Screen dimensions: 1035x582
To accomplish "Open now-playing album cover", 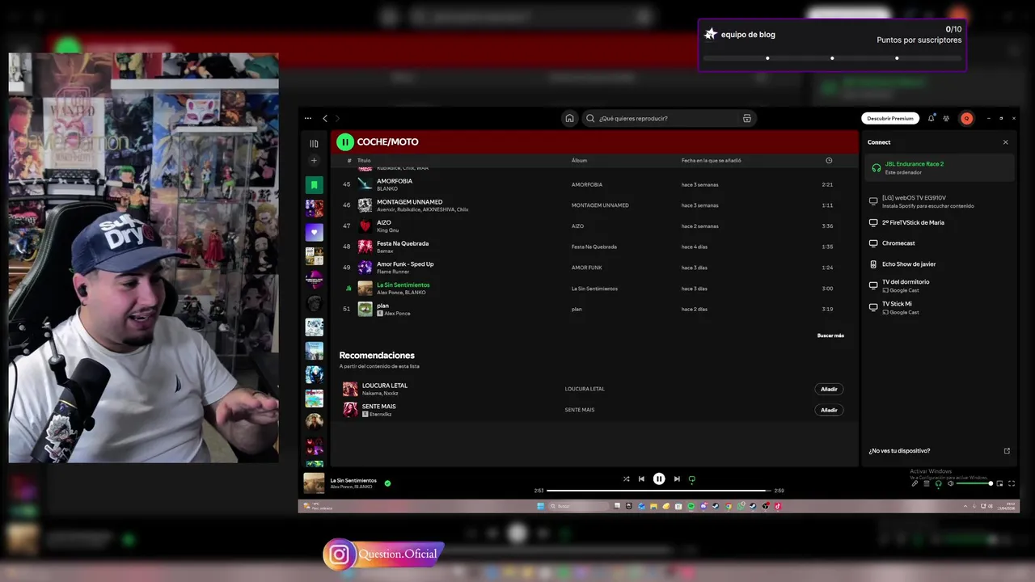I will pyautogui.click(x=314, y=483).
